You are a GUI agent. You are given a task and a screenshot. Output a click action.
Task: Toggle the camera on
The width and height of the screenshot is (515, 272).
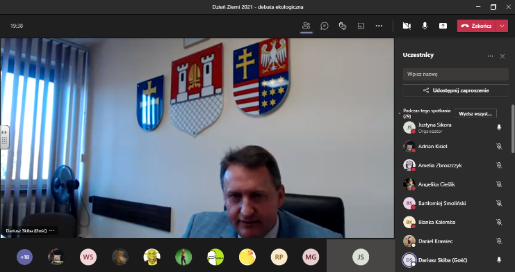tap(407, 26)
